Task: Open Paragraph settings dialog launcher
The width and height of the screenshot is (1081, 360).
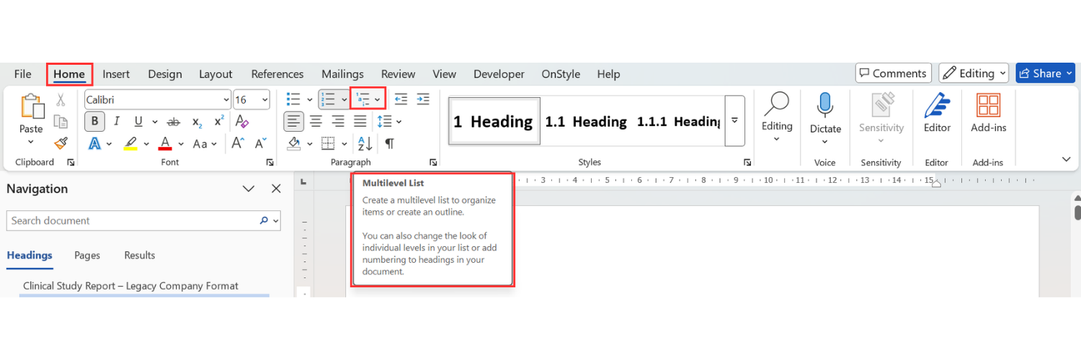Action: pos(433,162)
